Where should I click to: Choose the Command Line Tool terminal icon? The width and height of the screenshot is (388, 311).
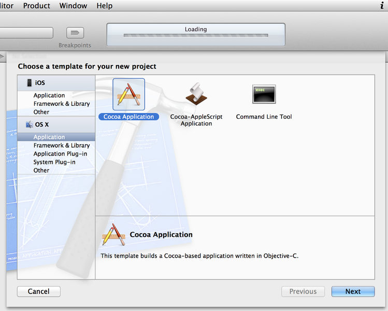(x=264, y=95)
